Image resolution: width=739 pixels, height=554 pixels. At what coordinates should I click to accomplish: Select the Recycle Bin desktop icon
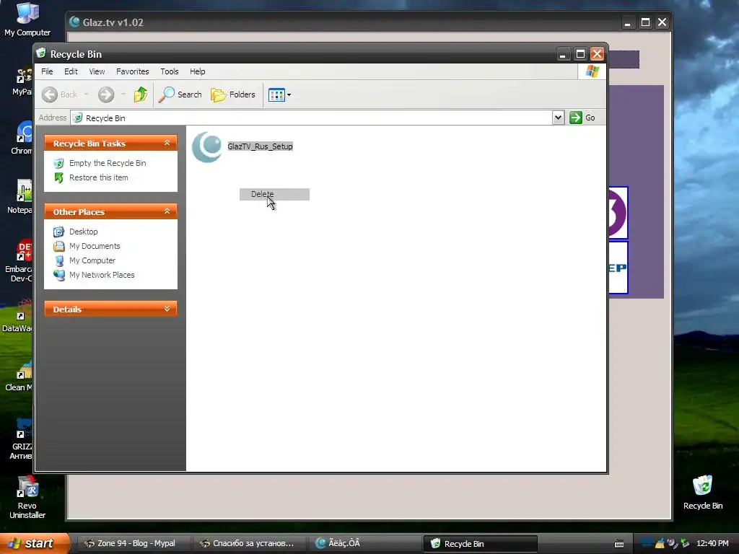703,493
